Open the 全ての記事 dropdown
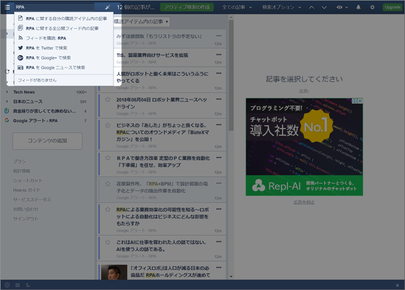 pos(237,7)
